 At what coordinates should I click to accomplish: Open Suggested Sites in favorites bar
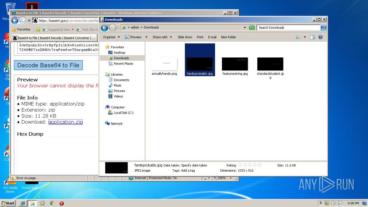58,29
